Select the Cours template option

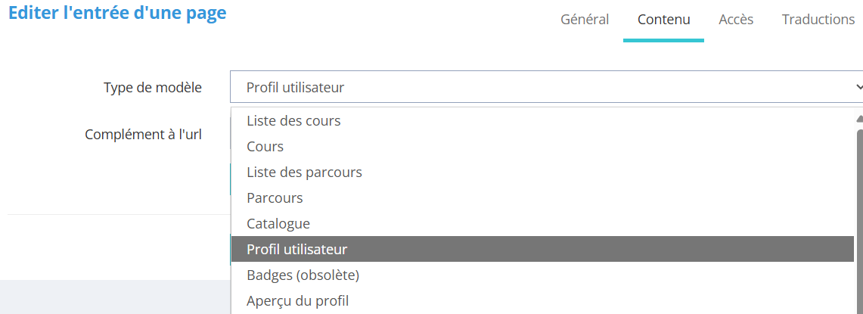click(x=265, y=146)
